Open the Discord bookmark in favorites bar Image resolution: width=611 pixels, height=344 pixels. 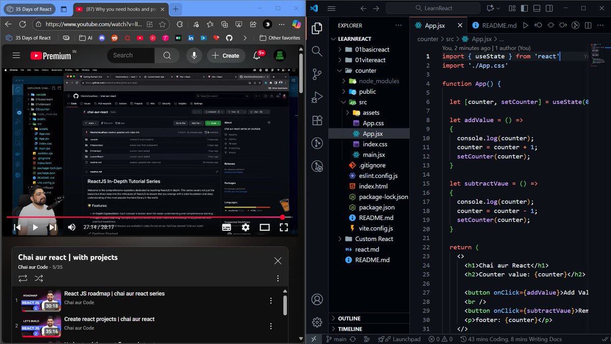pyautogui.click(x=102, y=38)
